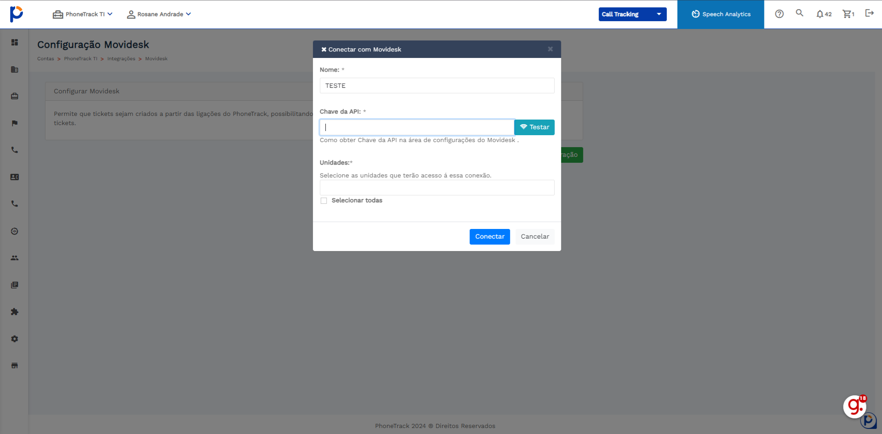Open the settings gear sidebar icon
This screenshot has width=882, height=434.
pyautogui.click(x=15, y=339)
